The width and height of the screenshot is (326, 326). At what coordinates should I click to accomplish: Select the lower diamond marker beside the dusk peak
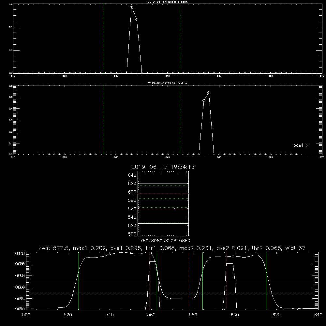pyautogui.click(x=204, y=101)
